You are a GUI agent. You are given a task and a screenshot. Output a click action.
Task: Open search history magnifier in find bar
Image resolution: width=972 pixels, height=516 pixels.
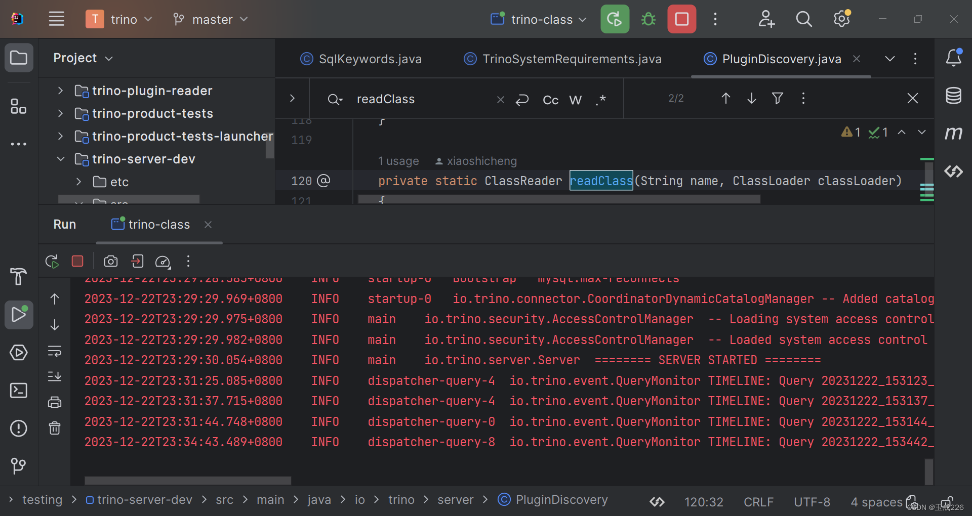[x=335, y=99]
